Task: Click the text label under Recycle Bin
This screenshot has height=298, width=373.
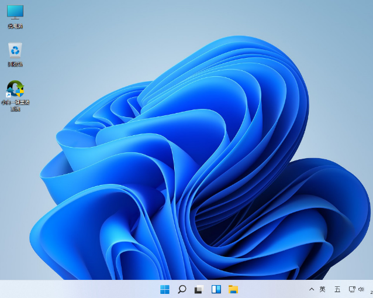Action: point(15,64)
